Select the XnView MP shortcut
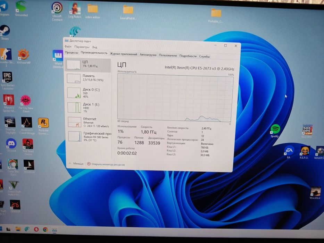Image resolution: width=324 pixels, height=243 pixels. (24, 56)
